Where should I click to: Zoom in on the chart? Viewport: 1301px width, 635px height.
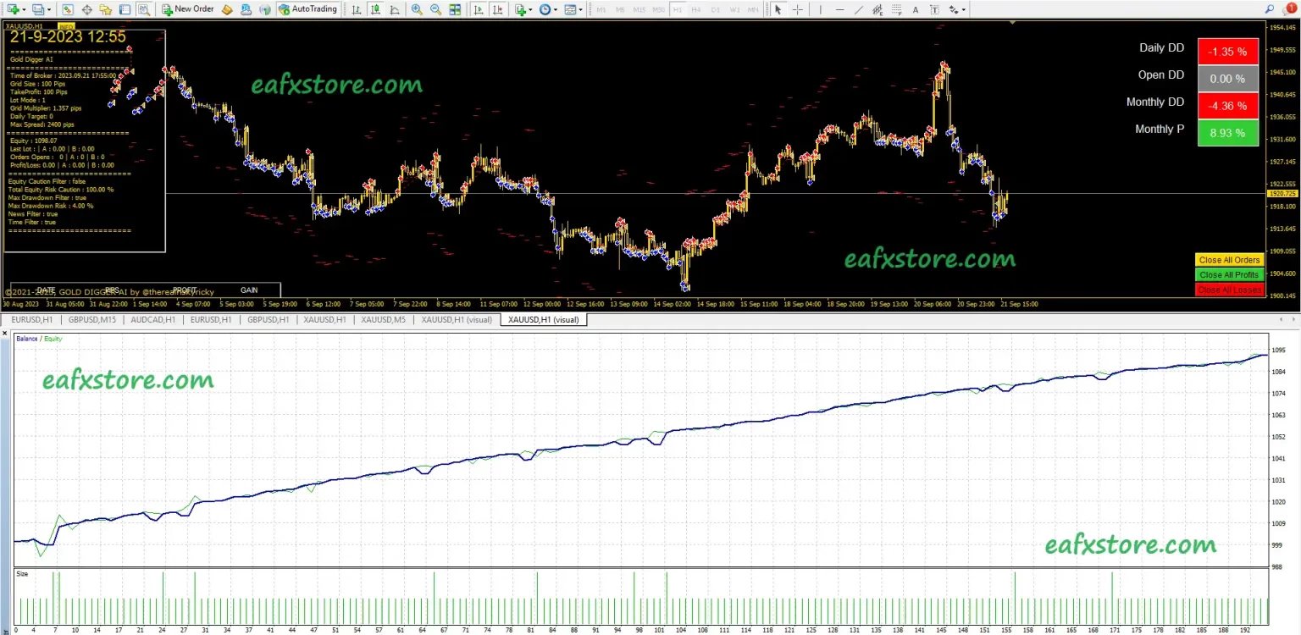417,9
